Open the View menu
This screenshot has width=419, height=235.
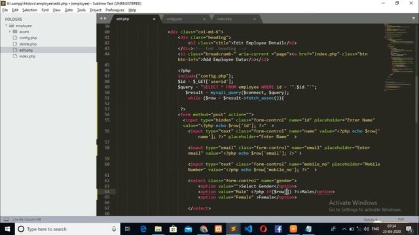click(56, 10)
